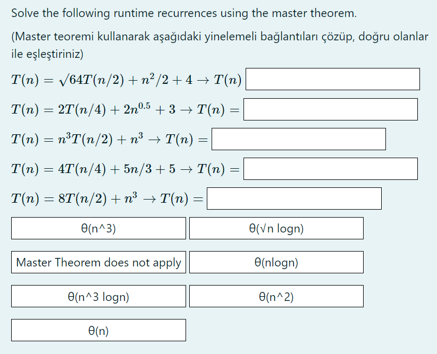
Task: Select the θ(n^3 logn) answer option
Action: pyautogui.click(x=98, y=296)
